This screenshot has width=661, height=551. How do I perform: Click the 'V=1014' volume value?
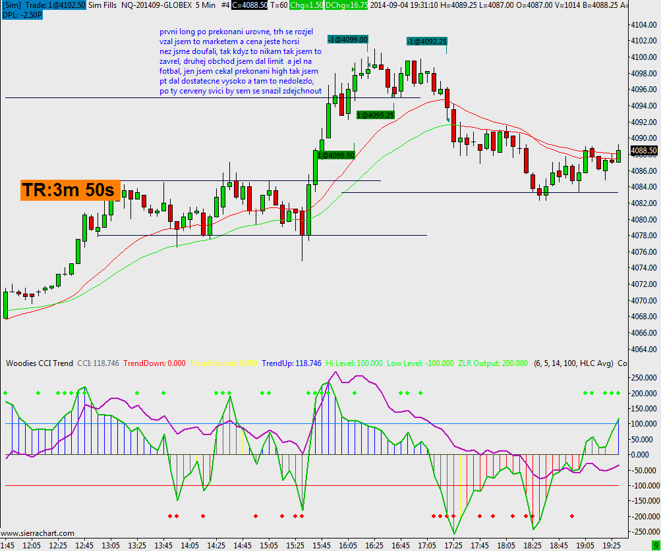(x=568, y=5)
